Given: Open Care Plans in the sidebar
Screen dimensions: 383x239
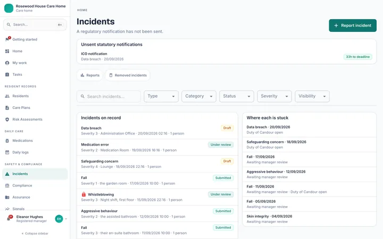Looking at the screenshot, I should [35, 108].
